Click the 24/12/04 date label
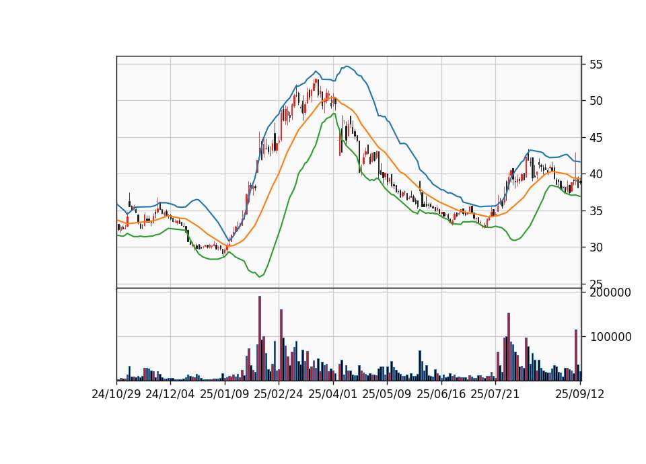 point(170,395)
